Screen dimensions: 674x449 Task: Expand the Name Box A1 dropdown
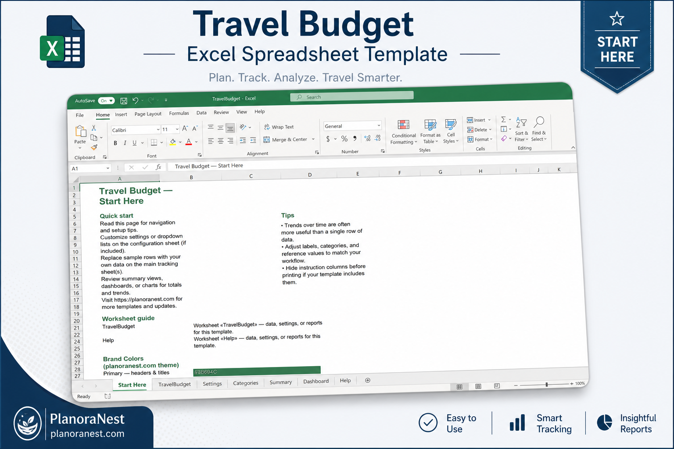click(x=108, y=168)
